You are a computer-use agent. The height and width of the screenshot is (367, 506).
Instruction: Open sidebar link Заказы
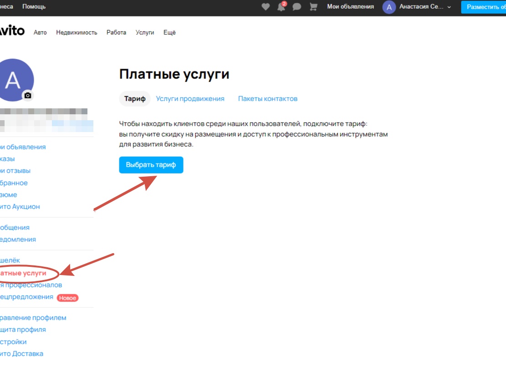(x=7, y=159)
